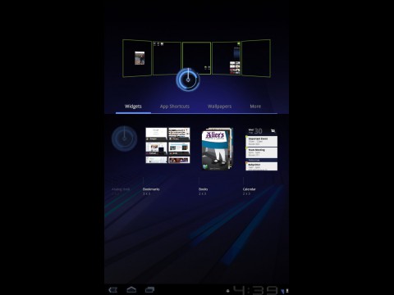Select the Books widget preview

click(x=218, y=149)
